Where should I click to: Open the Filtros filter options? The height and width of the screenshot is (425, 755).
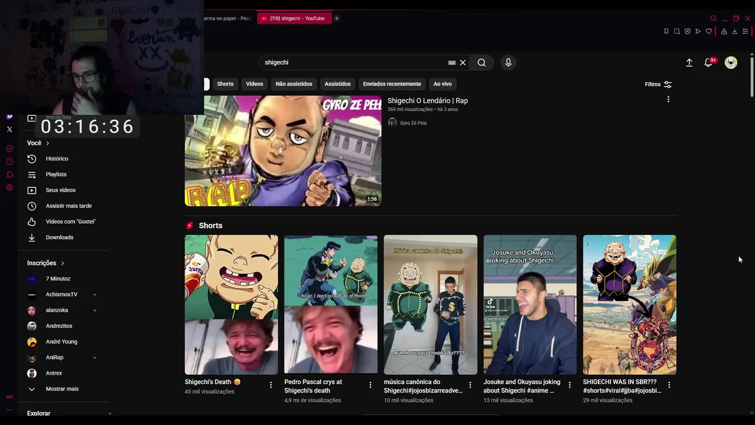coord(658,84)
